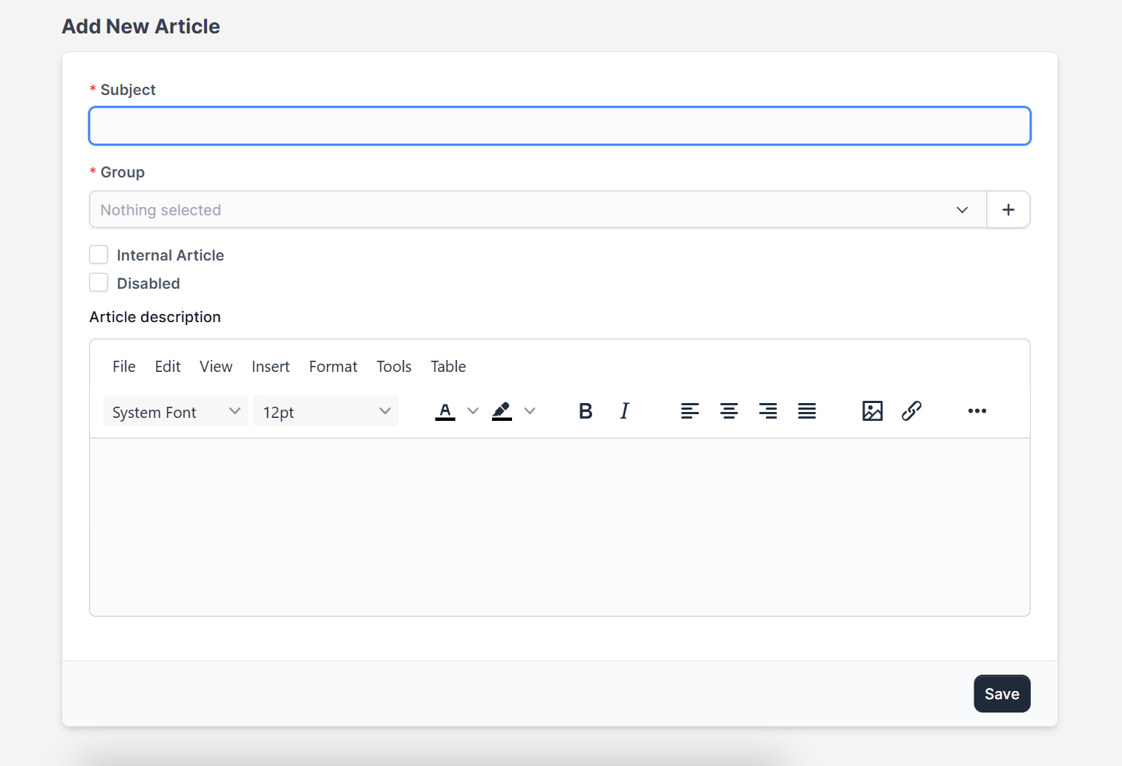
Task: Open the Group dropdown
Action: (538, 210)
